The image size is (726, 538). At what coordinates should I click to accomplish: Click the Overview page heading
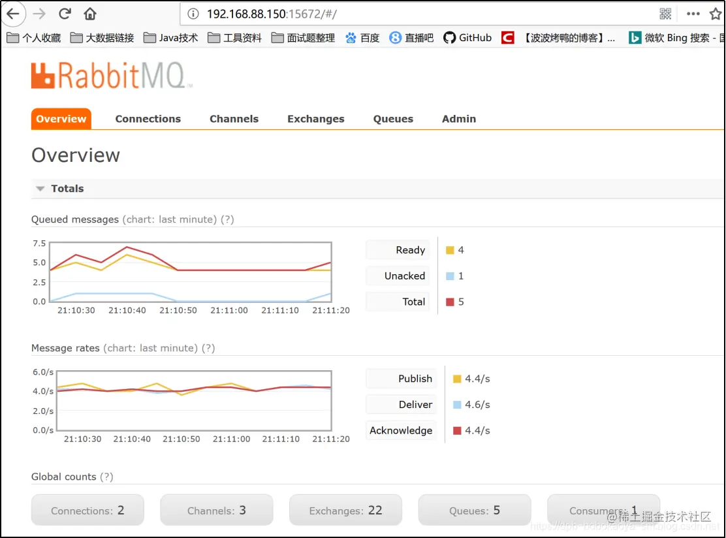[x=76, y=155]
